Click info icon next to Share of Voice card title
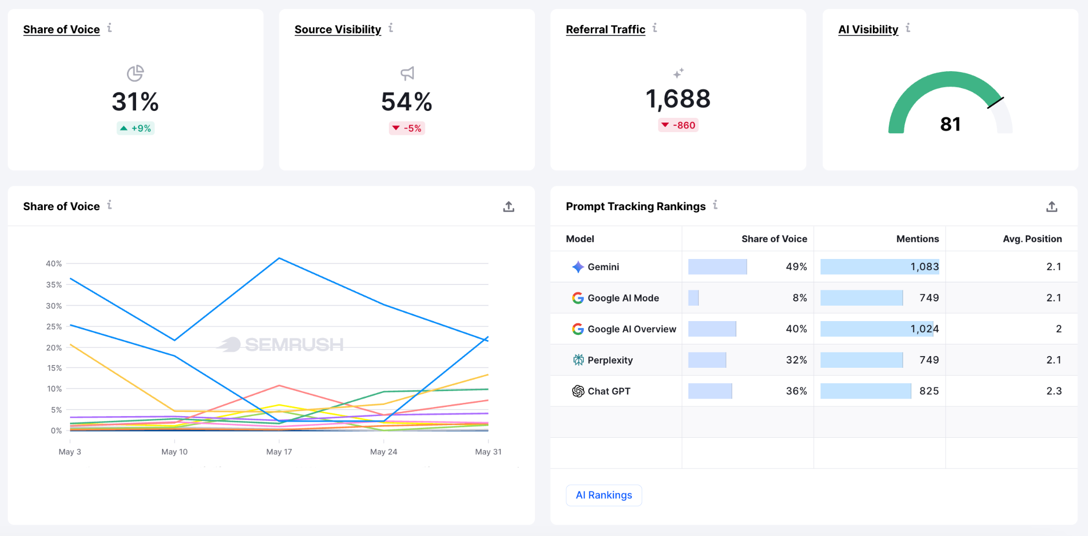The image size is (1088, 536). pos(109,28)
